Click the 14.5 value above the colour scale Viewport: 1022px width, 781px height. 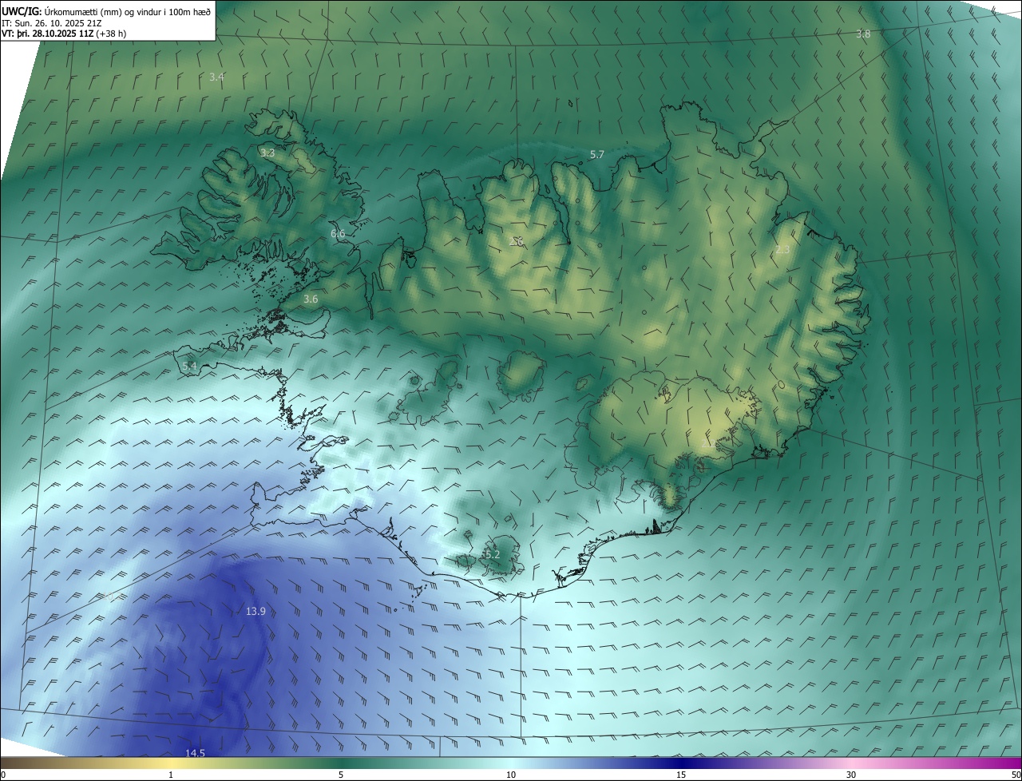(195, 753)
